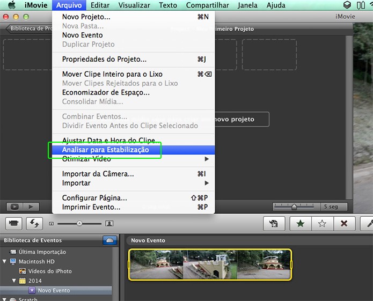Open Propriedades do Projeto...
This screenshot has width=373, height=301.
[x=134, y=59]
